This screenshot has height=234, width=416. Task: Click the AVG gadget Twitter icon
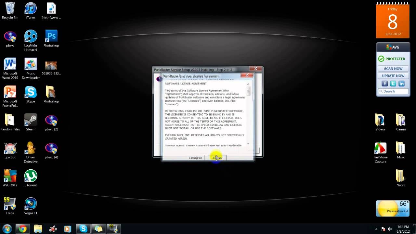tap(393, 84)
